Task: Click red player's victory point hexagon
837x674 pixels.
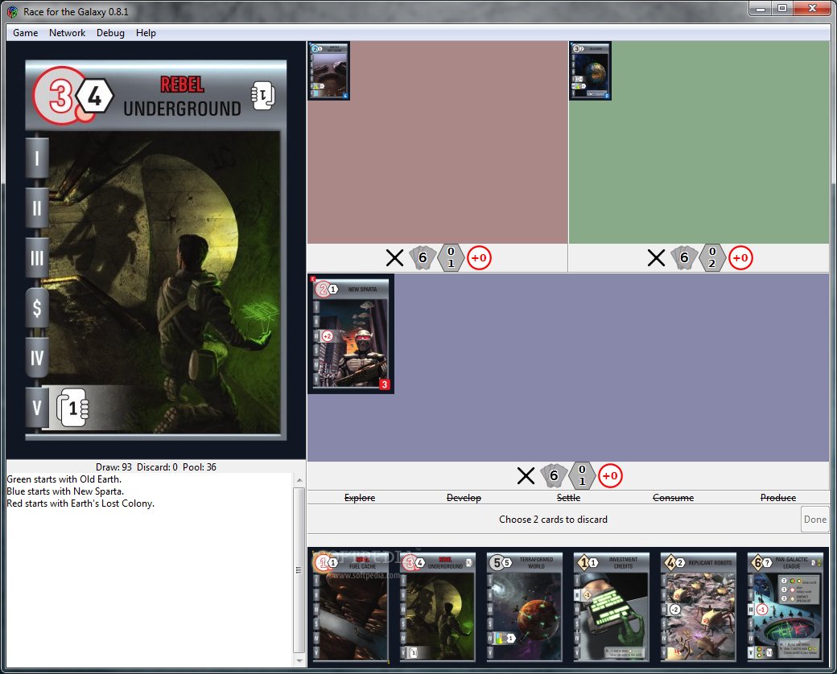Action: click(451, 257)
